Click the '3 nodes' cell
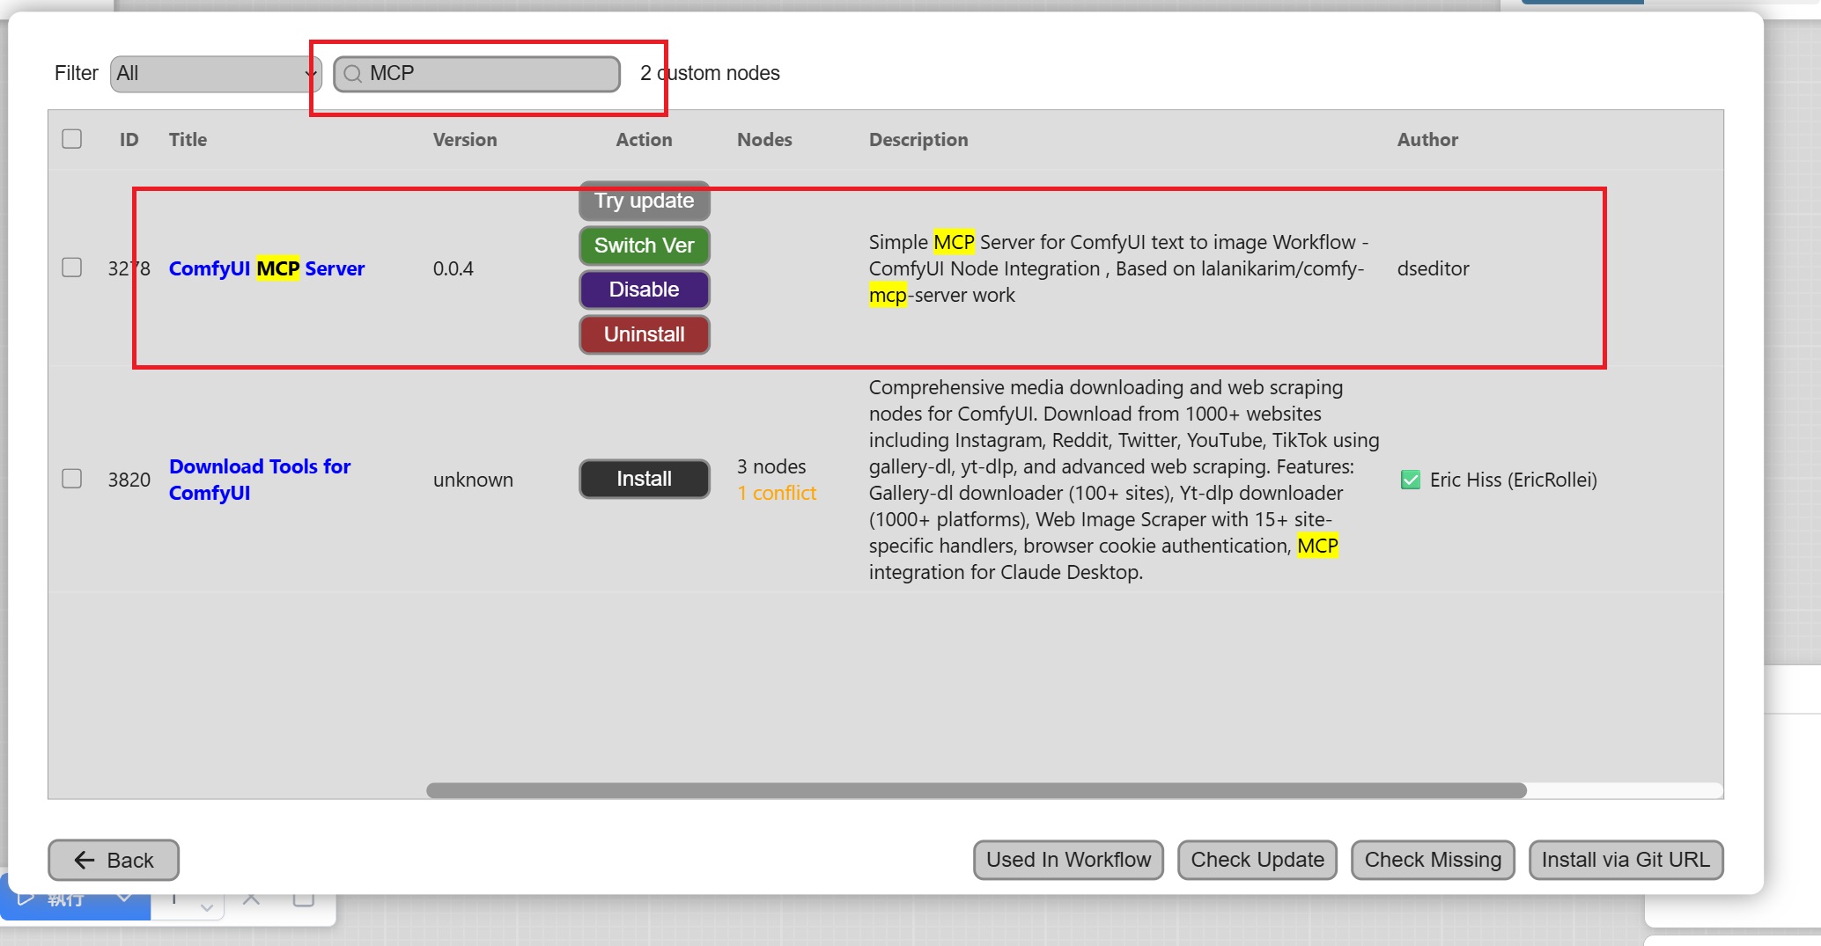Screen dimensions: 1821x946 tap(771, 466)
